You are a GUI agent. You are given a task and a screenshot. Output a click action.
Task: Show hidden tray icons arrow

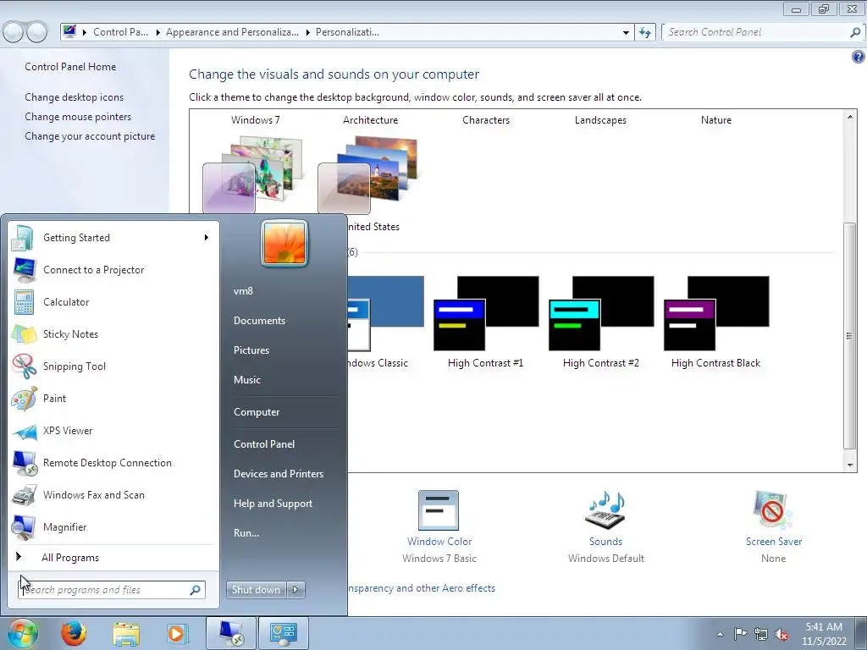click(x=720, y=634)
